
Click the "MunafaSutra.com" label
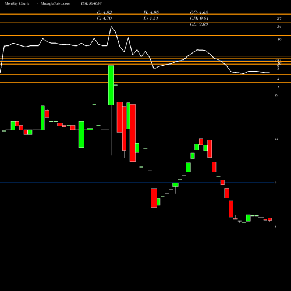click(x=55, y=3)
